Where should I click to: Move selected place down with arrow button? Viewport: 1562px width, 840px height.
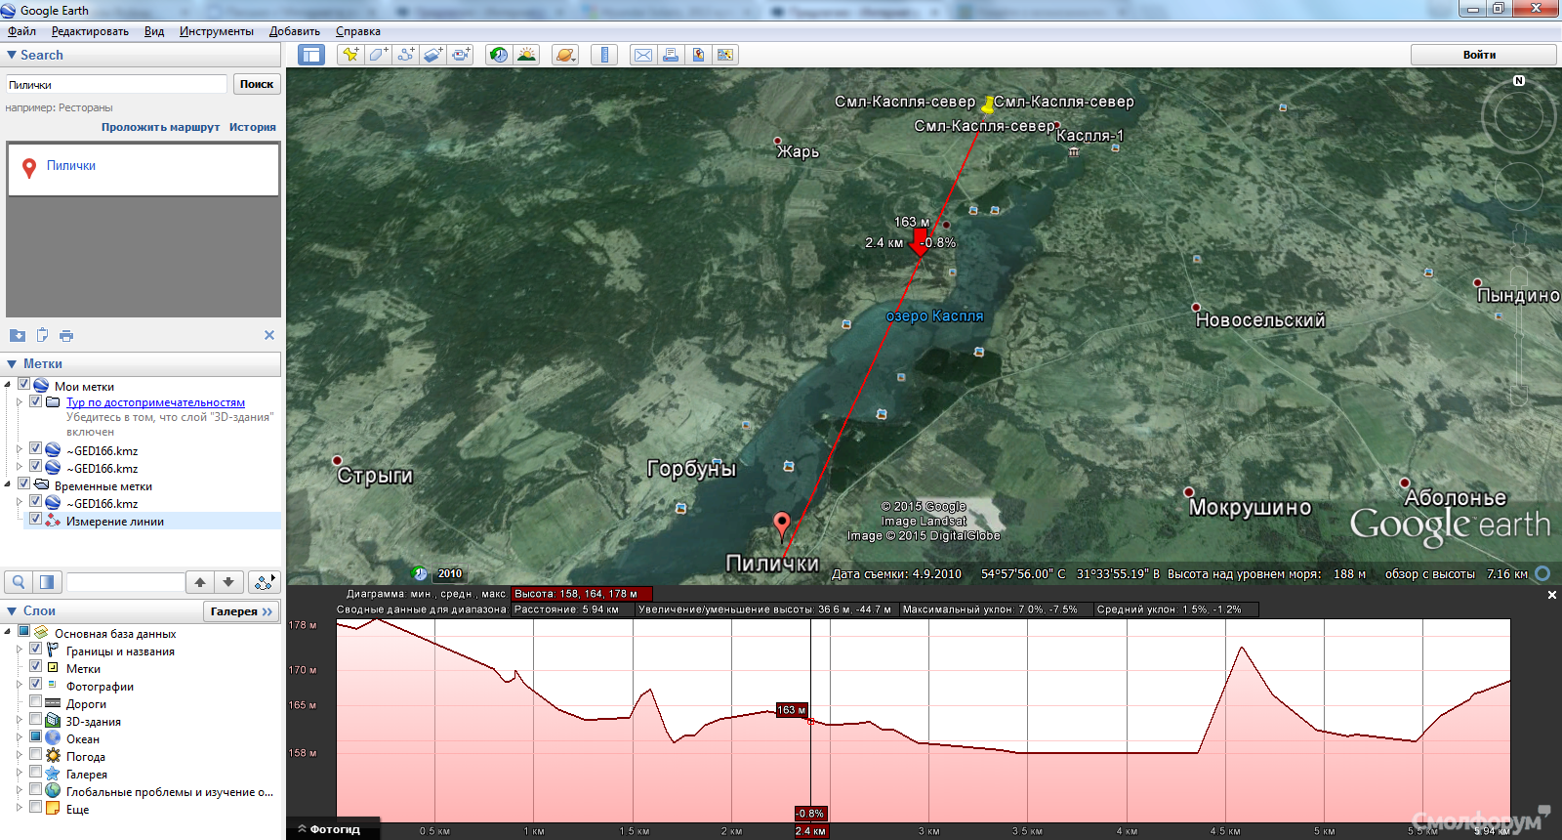tap(228, 582)
